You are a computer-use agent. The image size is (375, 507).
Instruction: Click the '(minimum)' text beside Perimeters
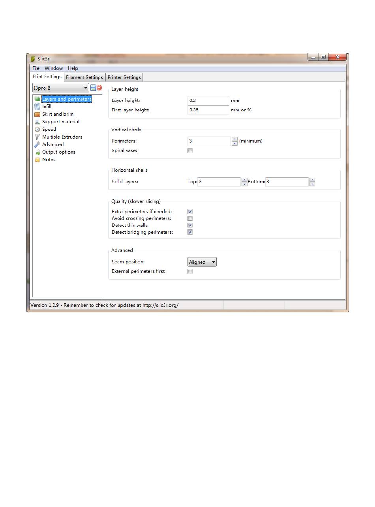click(251, 141)
